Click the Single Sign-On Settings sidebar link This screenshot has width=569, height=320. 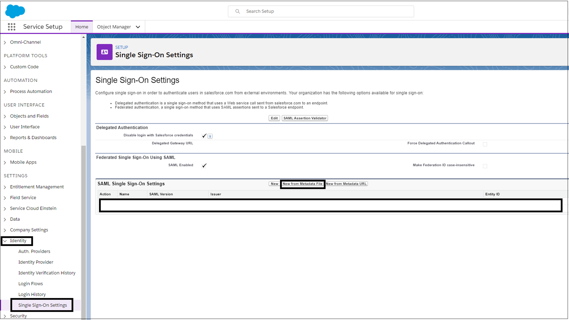click(43, 305)
